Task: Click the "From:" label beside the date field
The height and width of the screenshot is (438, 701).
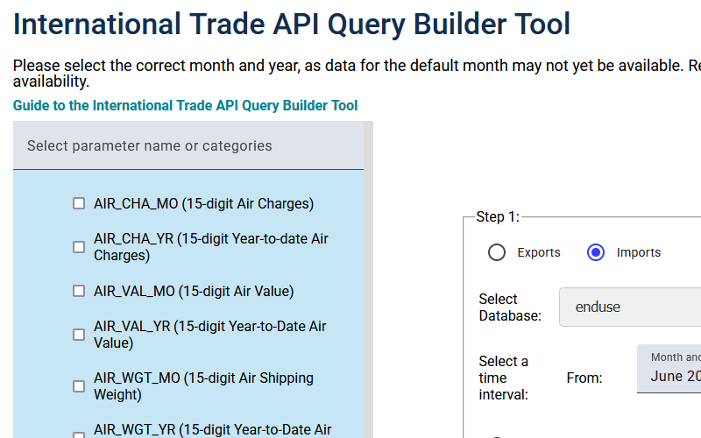Action: tap(584, 378)
